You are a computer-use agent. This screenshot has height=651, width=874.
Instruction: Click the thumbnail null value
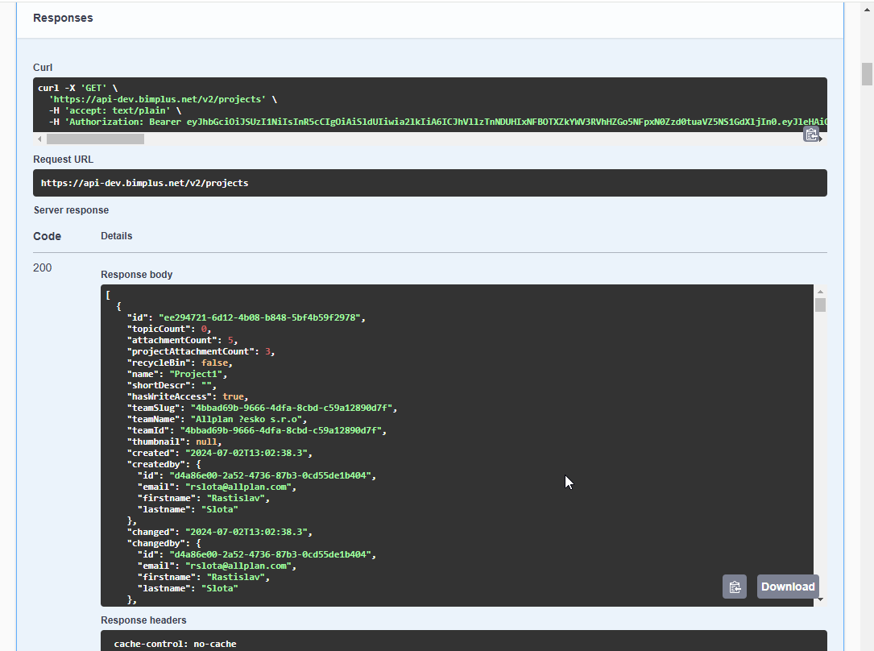[x=206, y=442]
